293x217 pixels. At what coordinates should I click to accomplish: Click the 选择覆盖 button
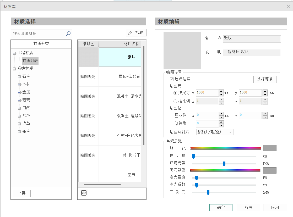[x=265, y=79]
